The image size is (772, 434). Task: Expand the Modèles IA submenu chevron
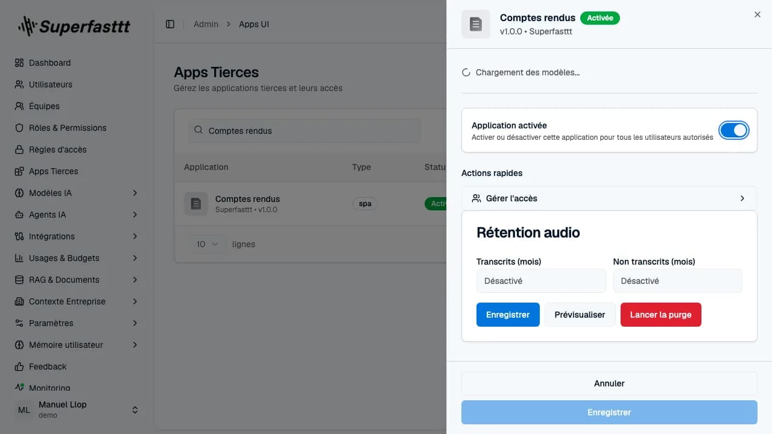[135, 193]
